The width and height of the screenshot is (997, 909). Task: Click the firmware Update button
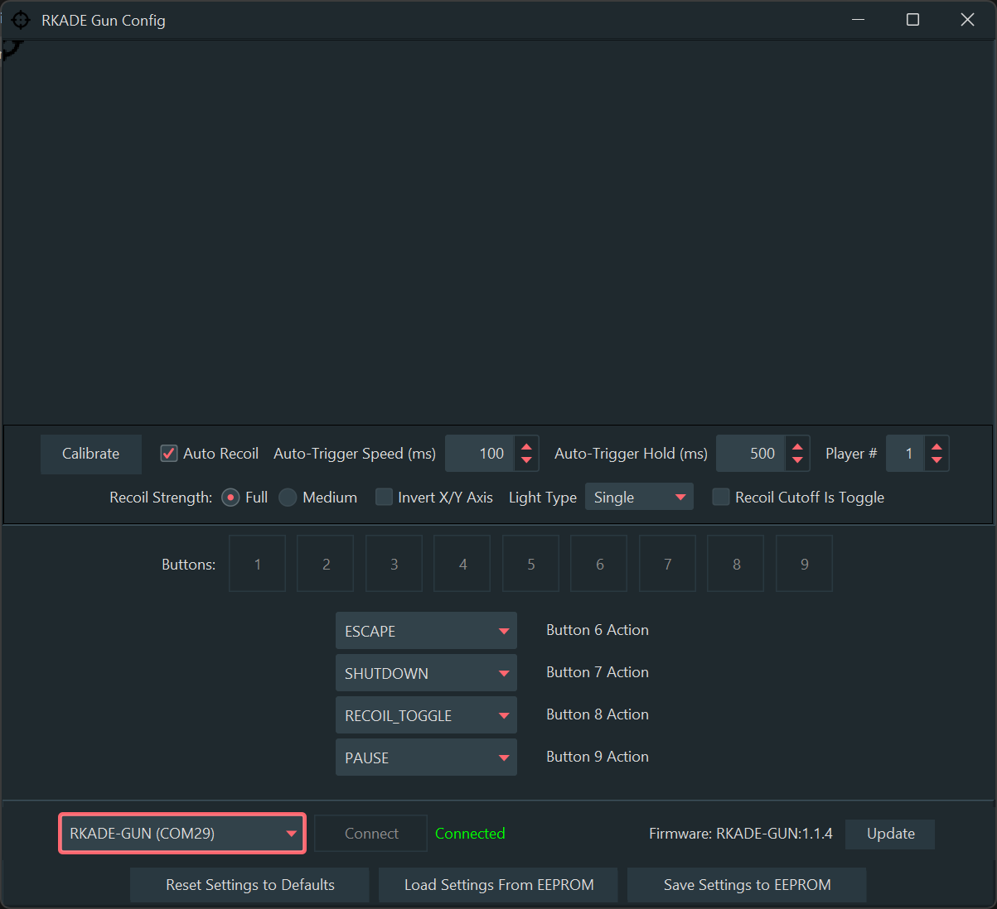pyautogui.click(x=890, y=834)
